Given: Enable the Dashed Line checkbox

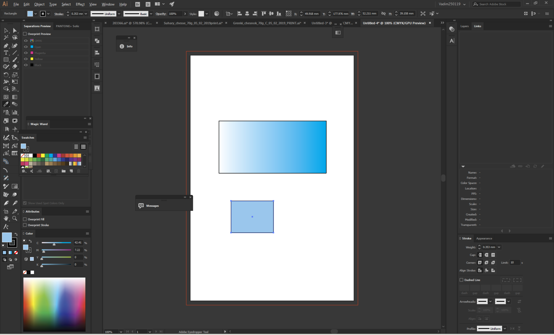Looking at the screenshot, I should click(x=461, y=280).
